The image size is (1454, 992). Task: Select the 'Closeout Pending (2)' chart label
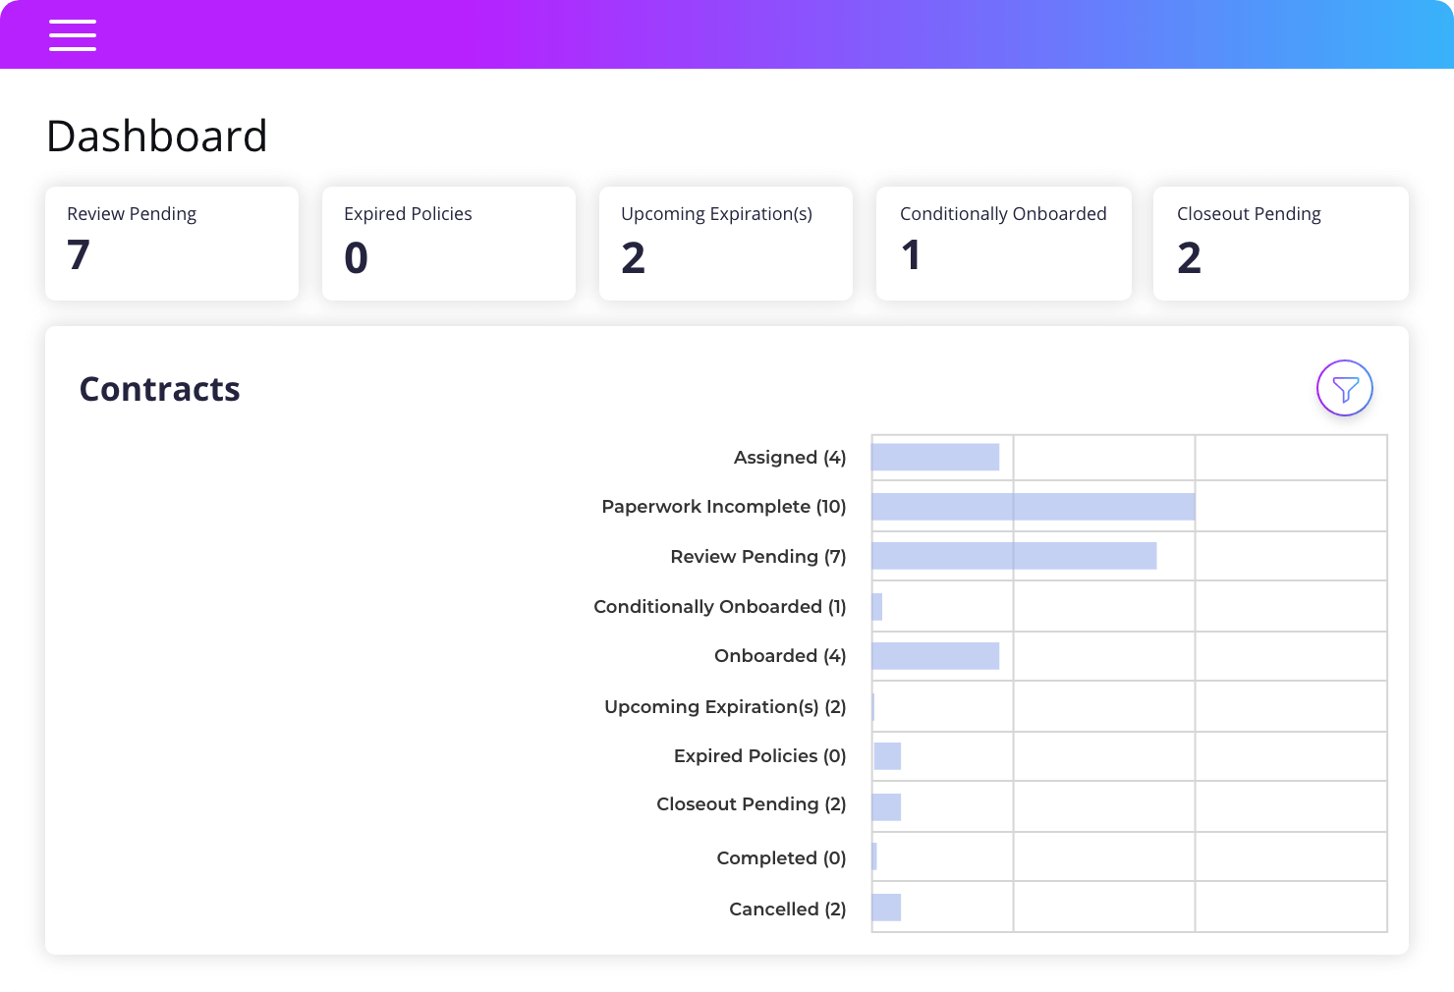(x=752, y=804)
